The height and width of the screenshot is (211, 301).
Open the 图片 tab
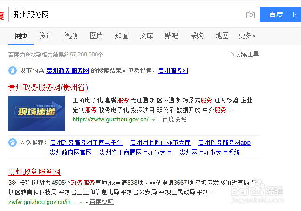[x=96, y=36]
